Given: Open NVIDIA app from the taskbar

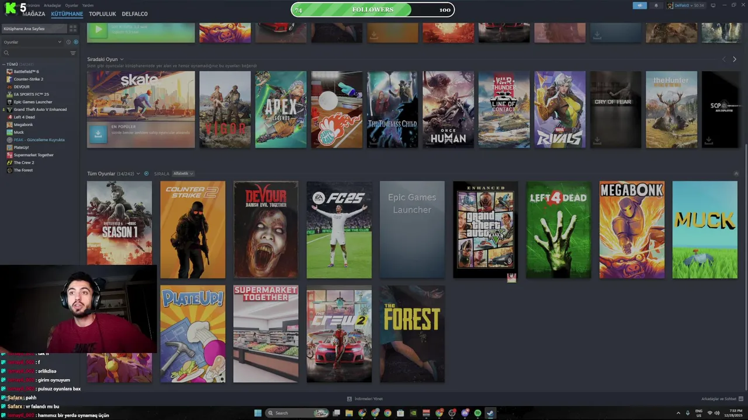Looking at the screenshot, I should [x=413, y=413].
